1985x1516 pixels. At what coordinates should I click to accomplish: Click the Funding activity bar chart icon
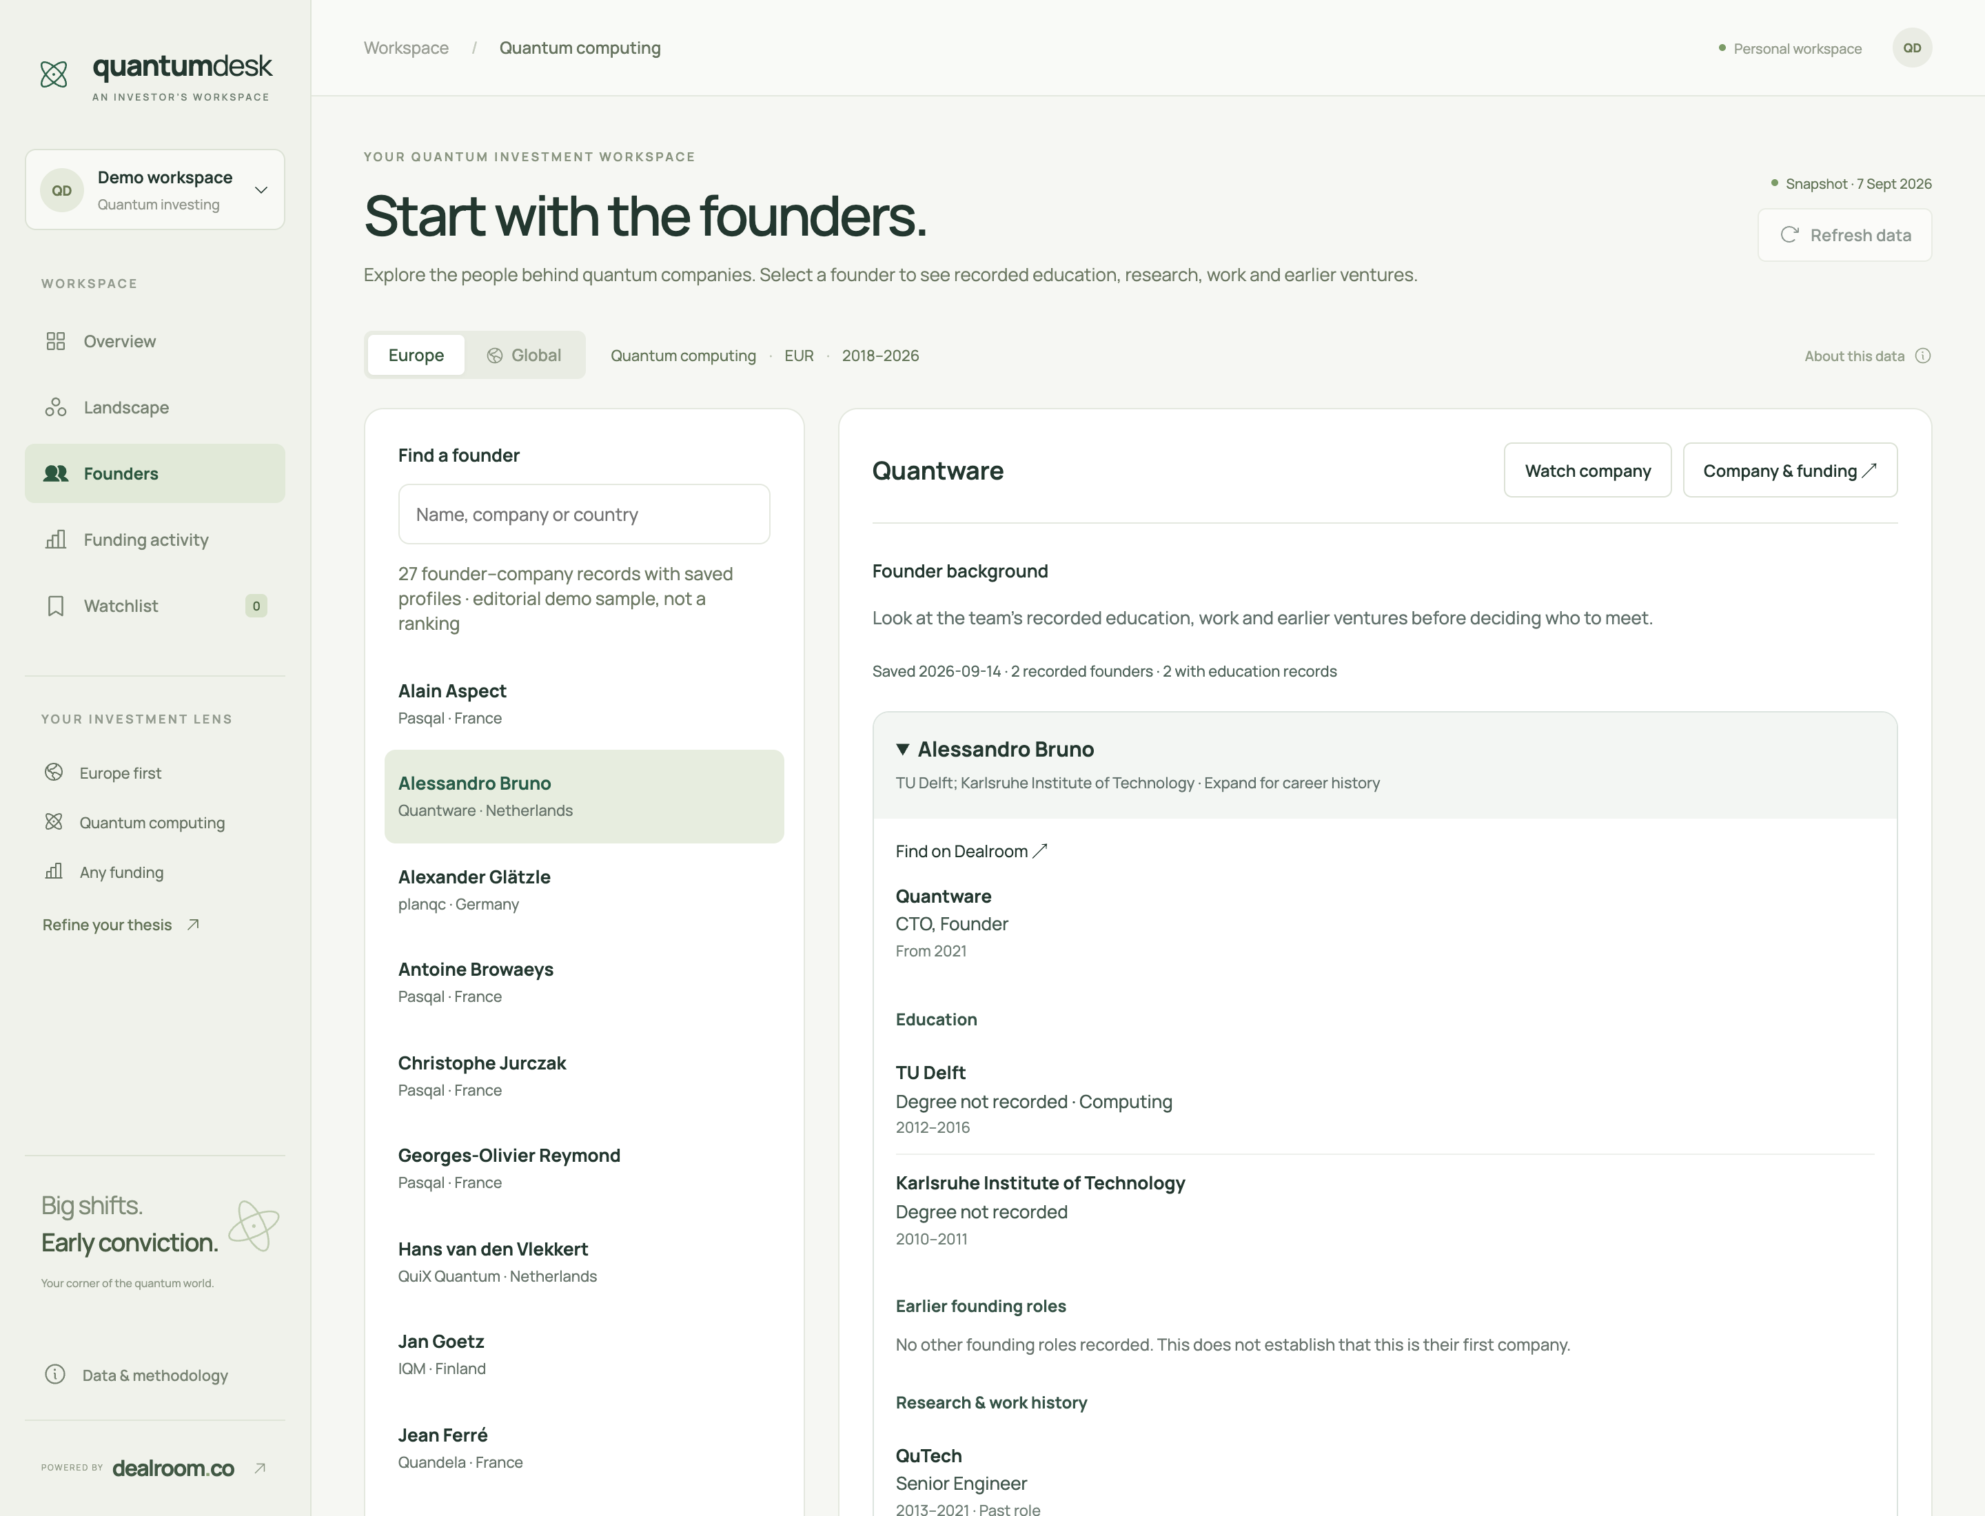[56, 540]
